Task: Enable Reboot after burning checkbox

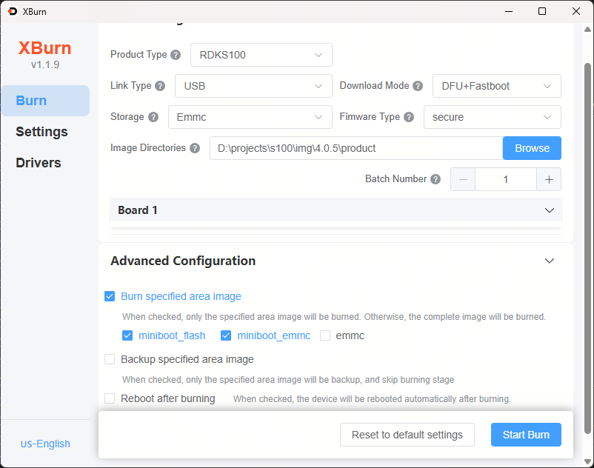Action: 110,398
